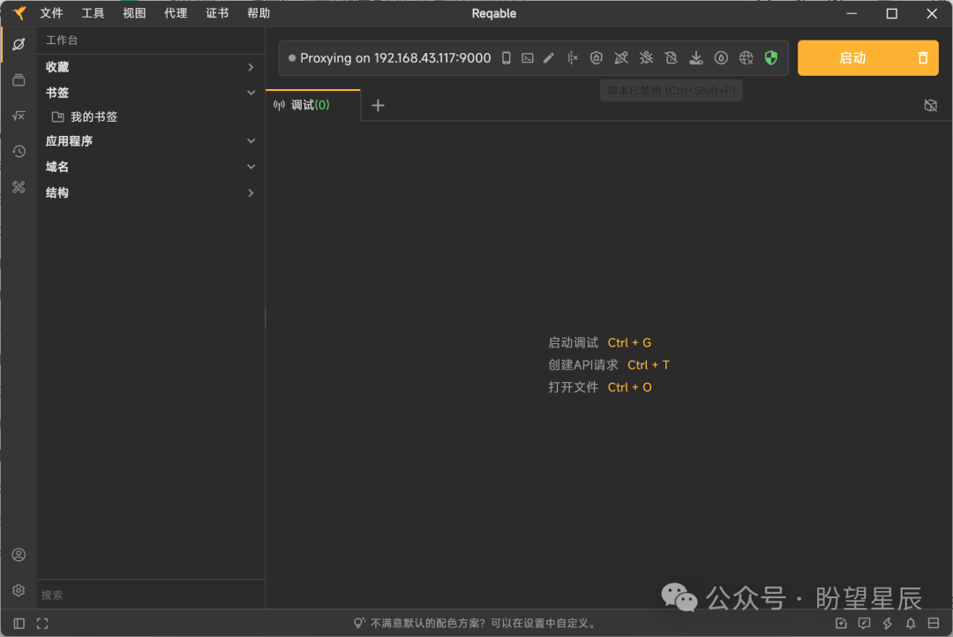The width and height of the screenshot is (953, 637).
Task: Click the pencil icon in proxy toolbar
Action: point(549,57)
